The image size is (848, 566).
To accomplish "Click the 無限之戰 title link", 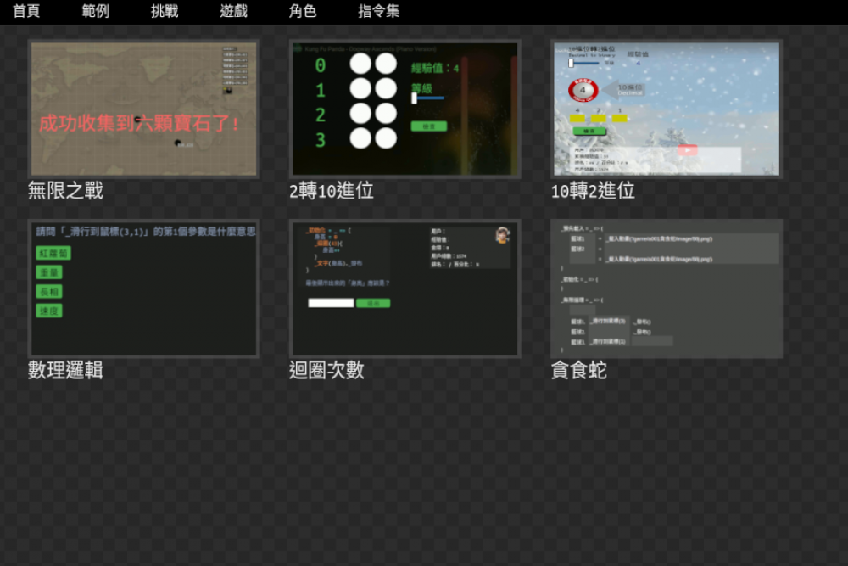I will 65,191.
